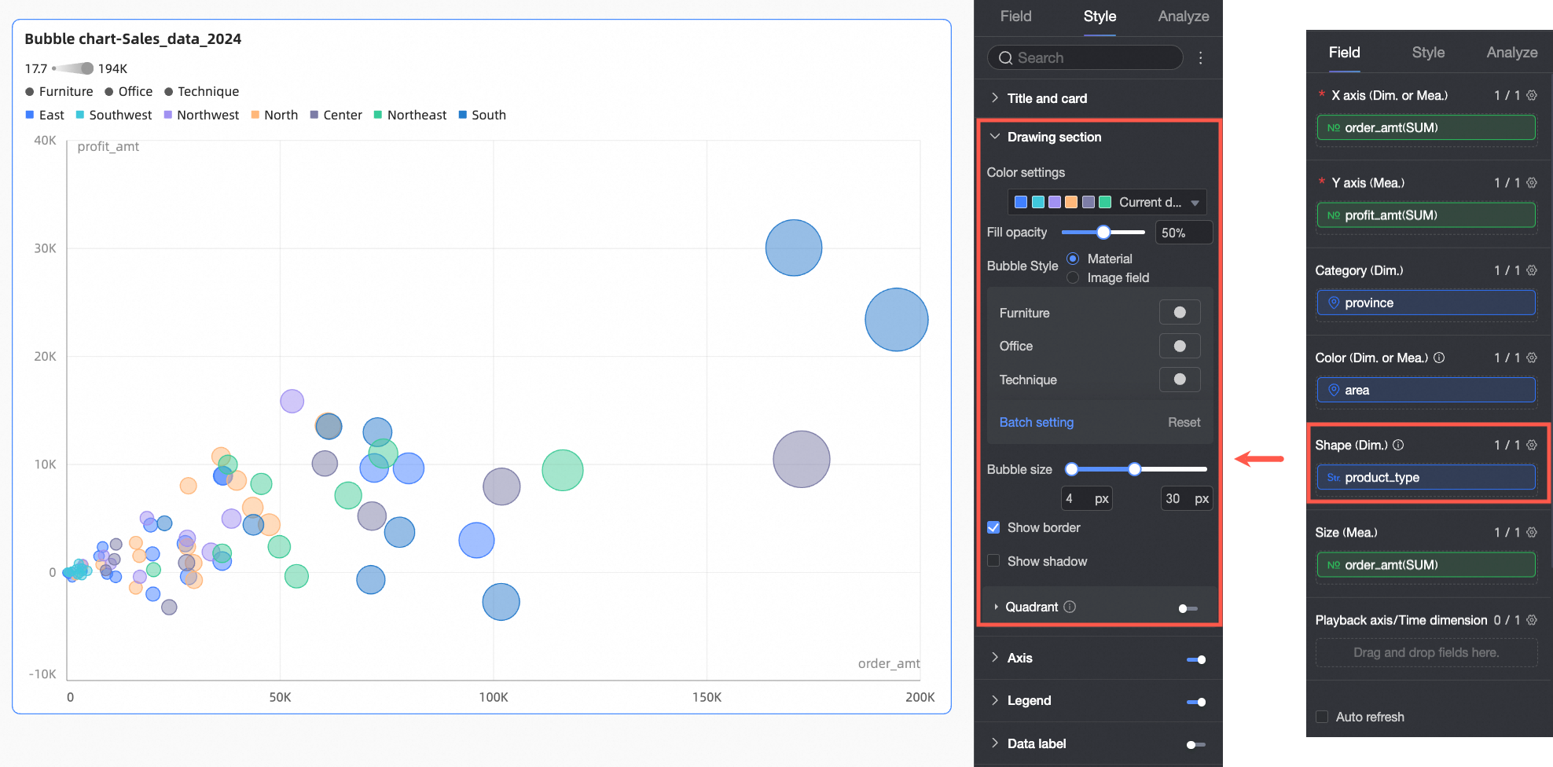The width and height of the screenshot is (1553, 767).
Task: Open X axis field settings gear
Action: point(1532,95)
